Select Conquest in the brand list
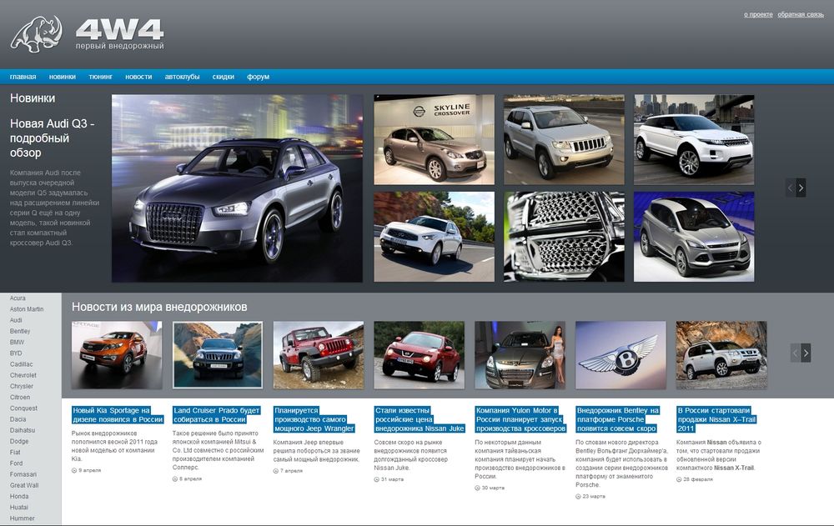This screenshot has width=834, height=526. coord(23,408)
